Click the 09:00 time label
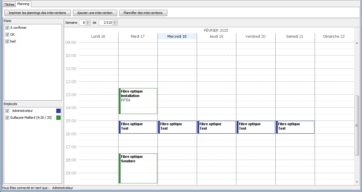The height and width of the screenshot is (192, 362). [x=71, y=42]
